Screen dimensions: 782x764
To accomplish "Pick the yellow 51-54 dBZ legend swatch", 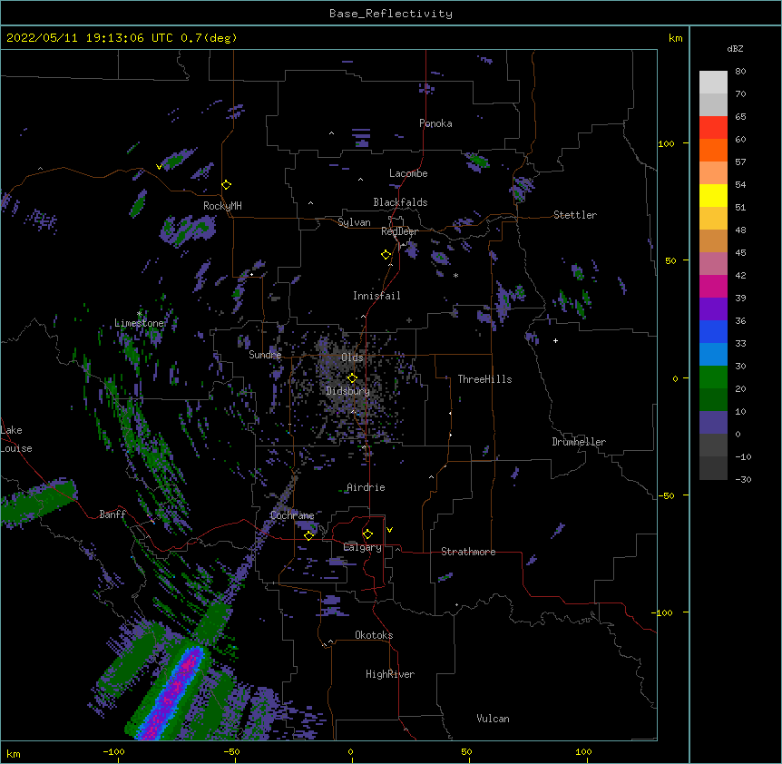I will point(713,195).
